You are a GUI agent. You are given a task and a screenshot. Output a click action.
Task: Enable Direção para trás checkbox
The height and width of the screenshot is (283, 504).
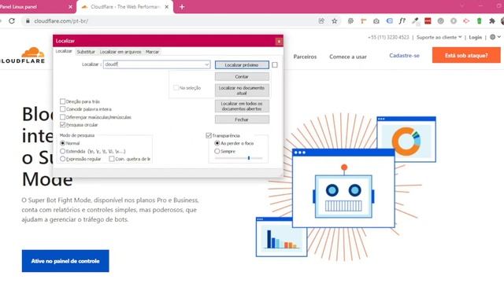63,101
